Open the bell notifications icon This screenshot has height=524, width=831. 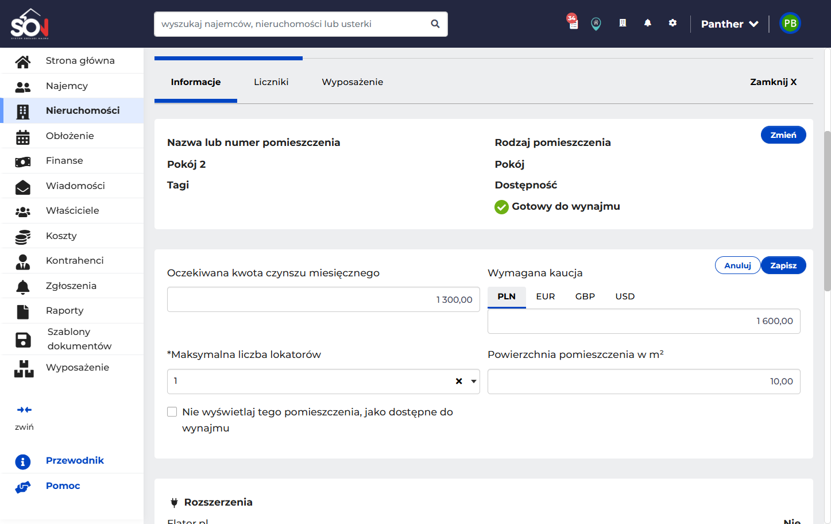pos(648,23)
